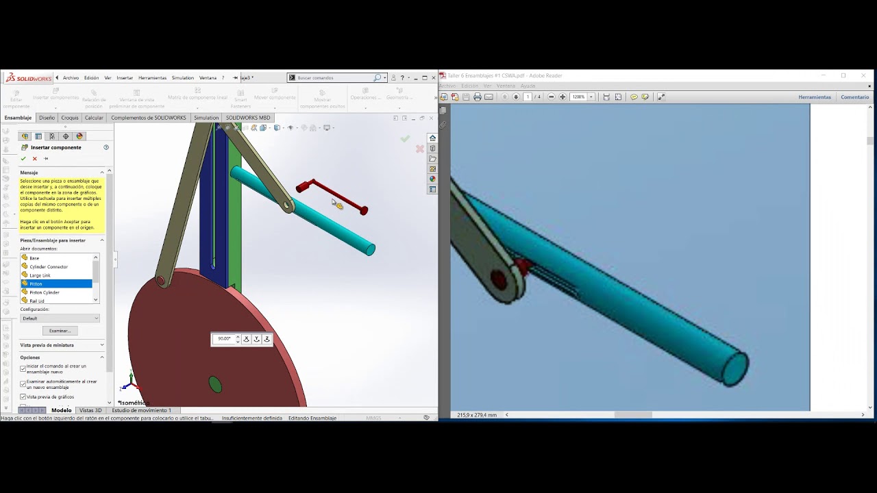The width and height of the screenshot is (877, 493).
Task: Go to next page in Adobe Reader
Action: [x=516, y=97]
